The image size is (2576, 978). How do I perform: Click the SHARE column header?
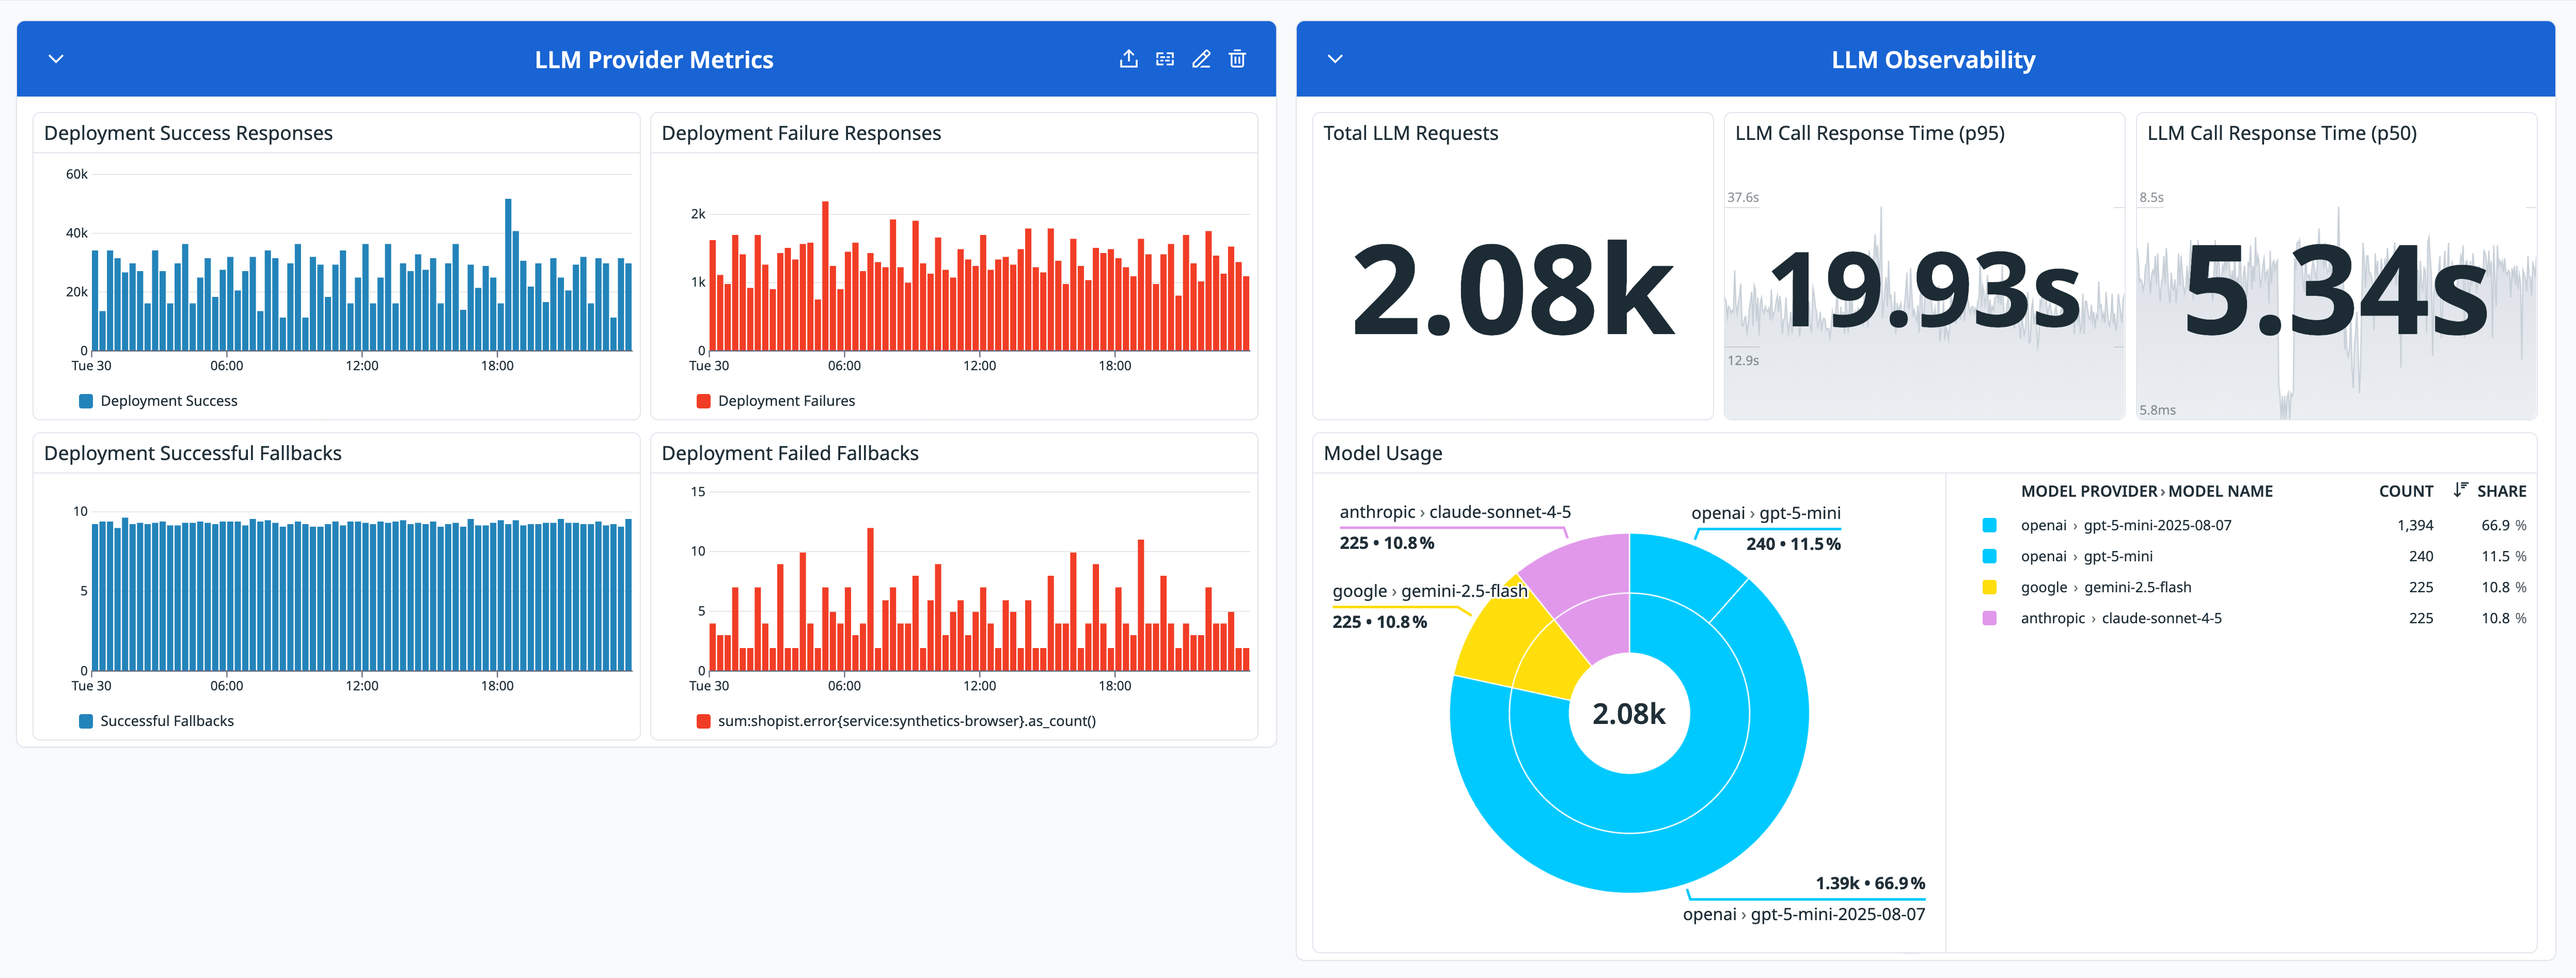click(x=2501, y=491)
